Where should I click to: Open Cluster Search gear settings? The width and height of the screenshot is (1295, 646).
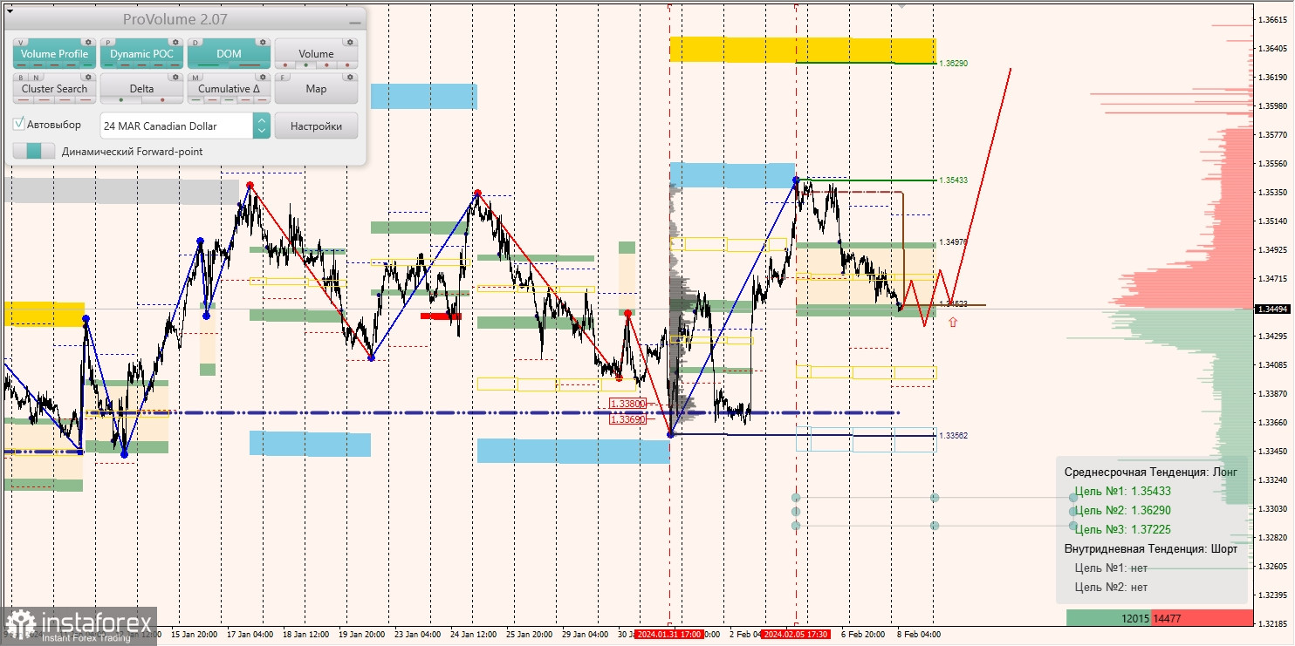(88, 77)
